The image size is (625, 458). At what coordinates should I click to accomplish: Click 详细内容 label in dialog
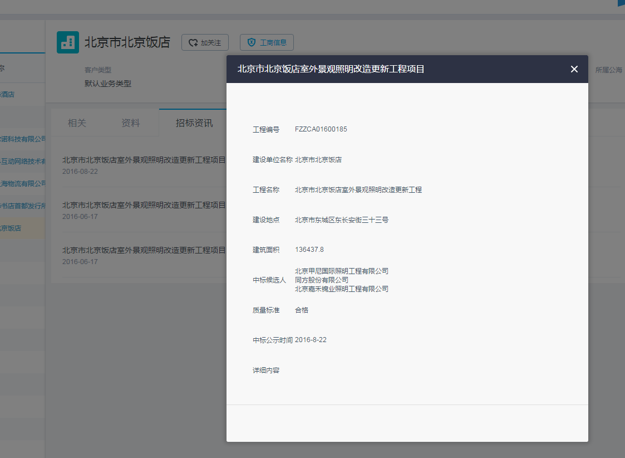tap(266, 370)
